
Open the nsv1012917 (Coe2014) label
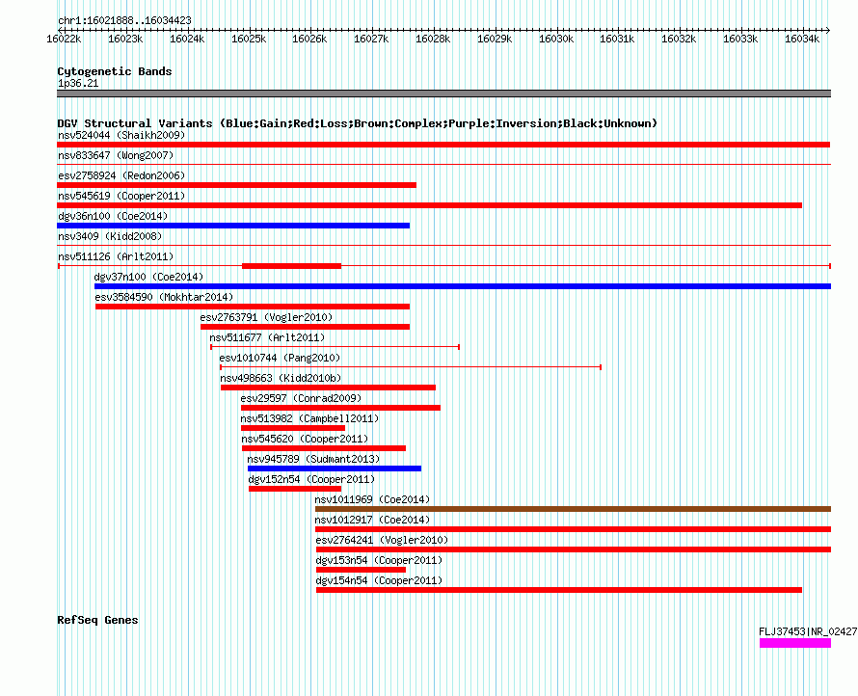pos(372,520)
